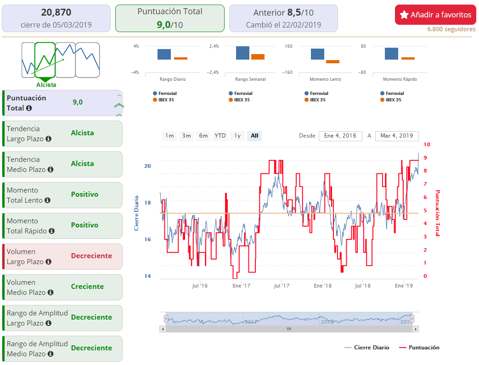This screenshot has width=479, height=365.
Task: Open info icon for Tendencia Largo Plazo
Action: pyautogui.click(x=48, y=139)
